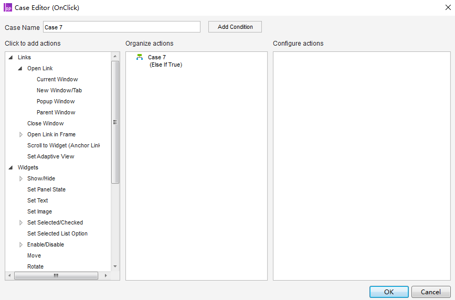The image size is (455, 300).
Task: Click the Add Condition button
Action: click(235, 27)
